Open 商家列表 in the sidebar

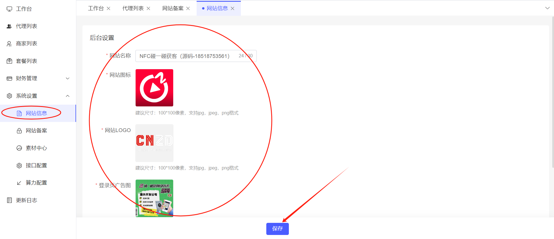point(38,44)
